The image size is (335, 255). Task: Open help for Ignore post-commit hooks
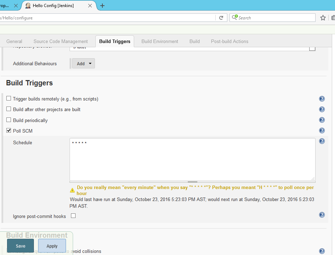[x=322, y=215]
